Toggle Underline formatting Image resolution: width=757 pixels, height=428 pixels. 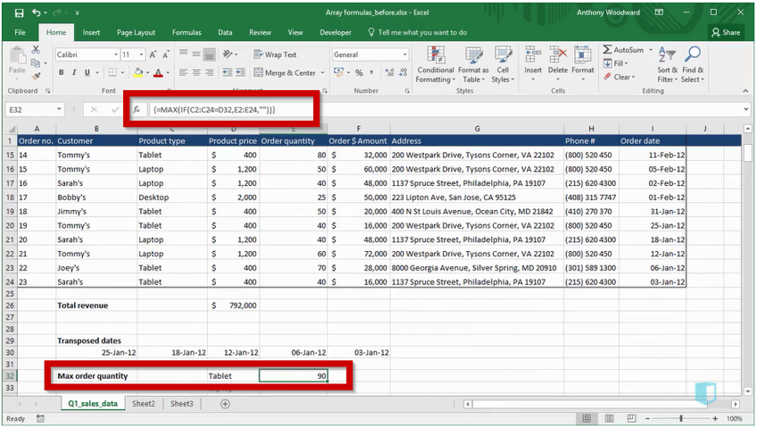(x=87, y=72)
